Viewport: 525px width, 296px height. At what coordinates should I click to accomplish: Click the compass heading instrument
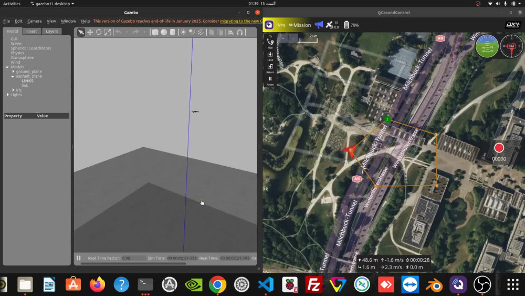(511, 46)
